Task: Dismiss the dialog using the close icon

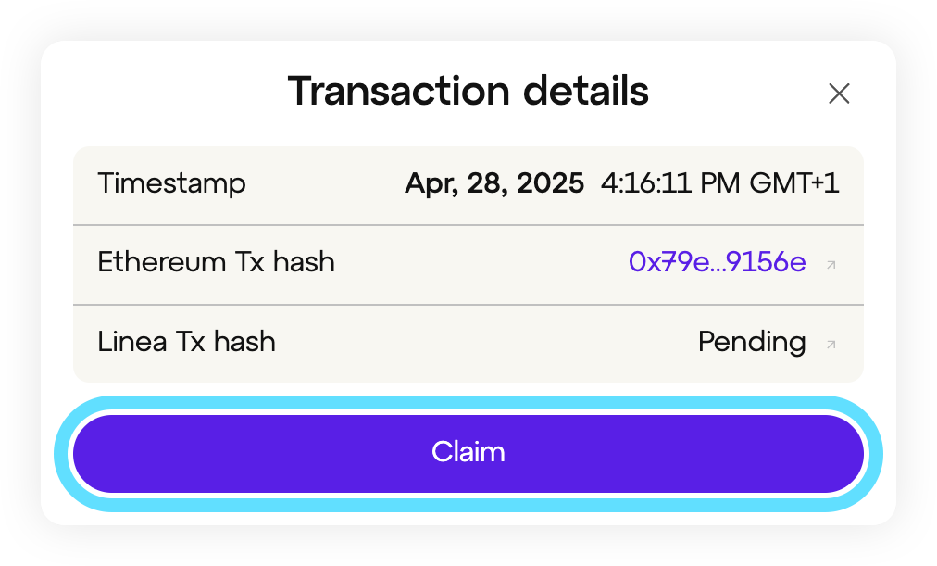Action: (x=839, y=93)
